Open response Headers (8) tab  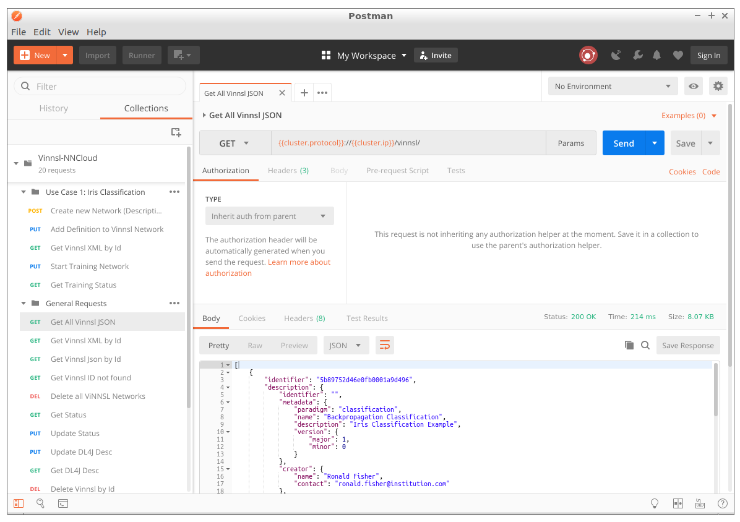(304, 319)
